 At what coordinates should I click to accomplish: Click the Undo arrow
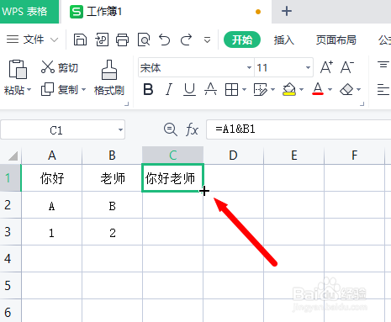pyautogui.click(x=165, y=40)
